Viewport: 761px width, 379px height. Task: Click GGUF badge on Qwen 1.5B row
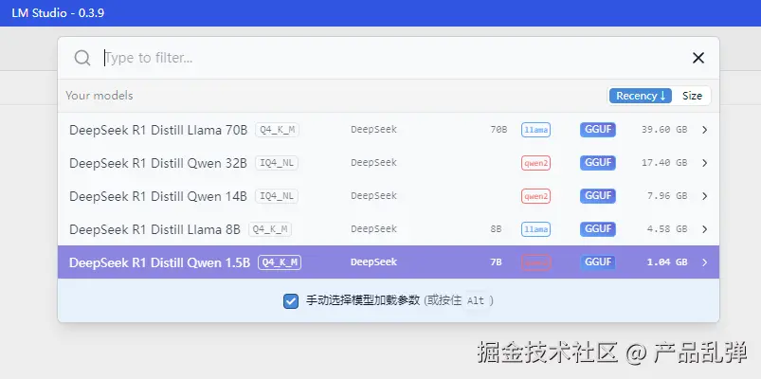pos(598,262)
